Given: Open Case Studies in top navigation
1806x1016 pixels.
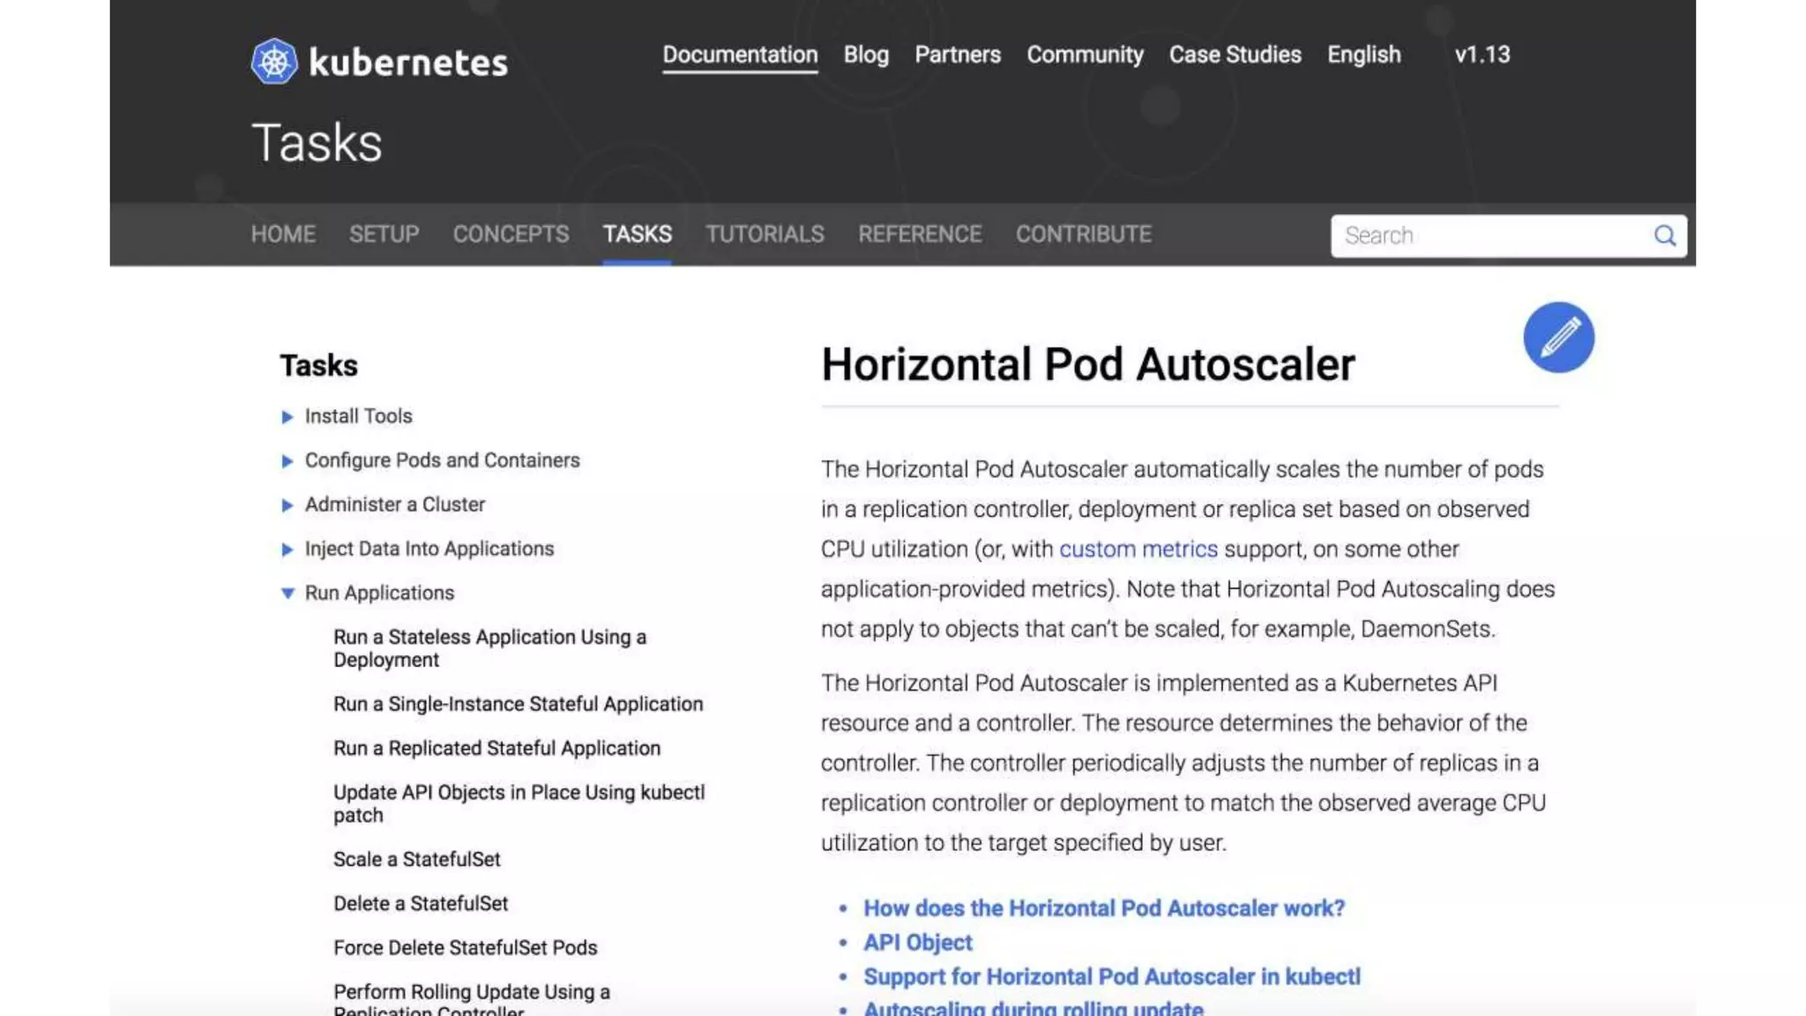Looking at the screenshot, I should pos(1235,55).
